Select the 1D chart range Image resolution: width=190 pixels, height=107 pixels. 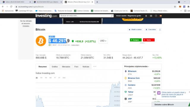pos(37,78)
